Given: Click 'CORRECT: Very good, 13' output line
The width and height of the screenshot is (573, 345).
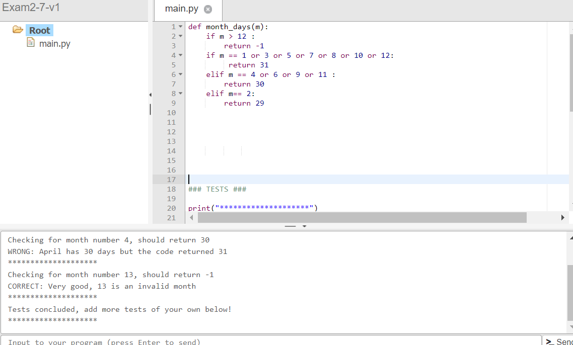Looking at the screenshot, I should point(102,286).
